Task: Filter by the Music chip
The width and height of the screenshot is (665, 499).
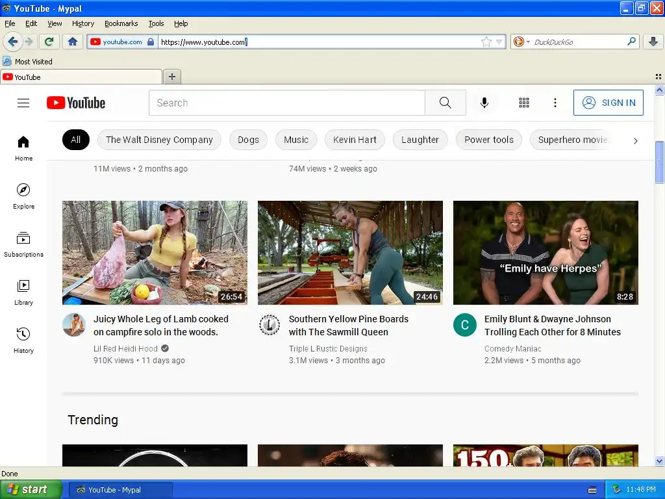Action: (x=296, y=140)
